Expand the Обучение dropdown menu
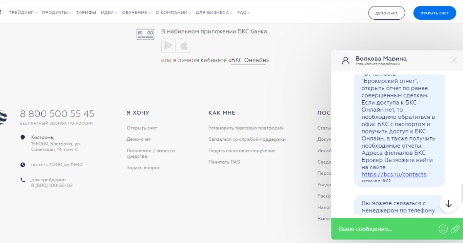This screenshot has width=463, height=243. coord(137,13)
